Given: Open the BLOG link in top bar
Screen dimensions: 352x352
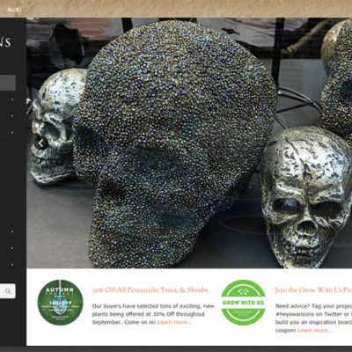Looking at the screenshot, I should tap(14, 10).
